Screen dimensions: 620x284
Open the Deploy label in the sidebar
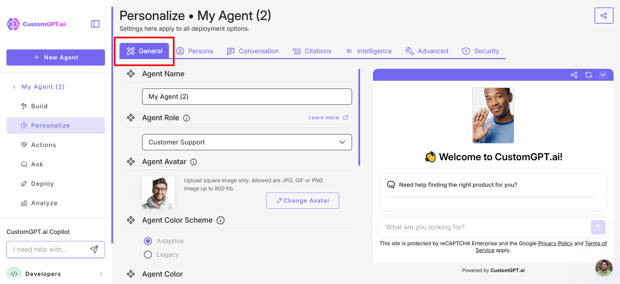42,184
